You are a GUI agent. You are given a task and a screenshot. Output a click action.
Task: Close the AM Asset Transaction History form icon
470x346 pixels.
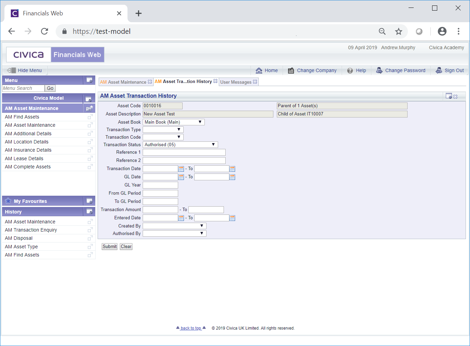[455, 97]
